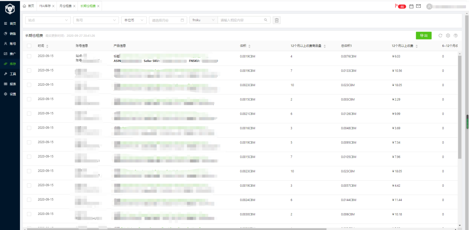Image resolution: width=469 pixels, height=230 pixels.
Task: Check the row with fee ¥11.44
Action: (x=29, y=200)
